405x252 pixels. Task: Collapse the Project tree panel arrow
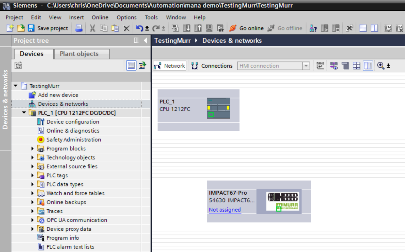pyautogui.click(x=145, y=40)
